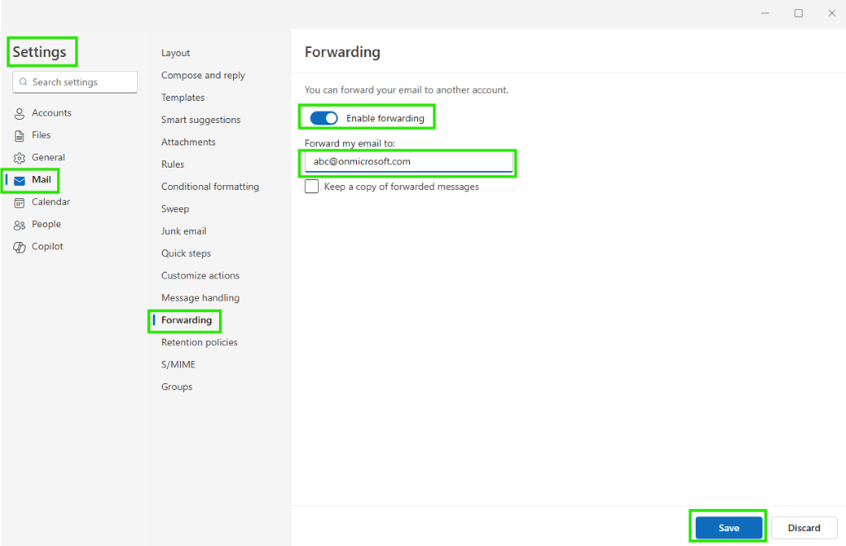Select the Forwarding settings item

[186, 320]
